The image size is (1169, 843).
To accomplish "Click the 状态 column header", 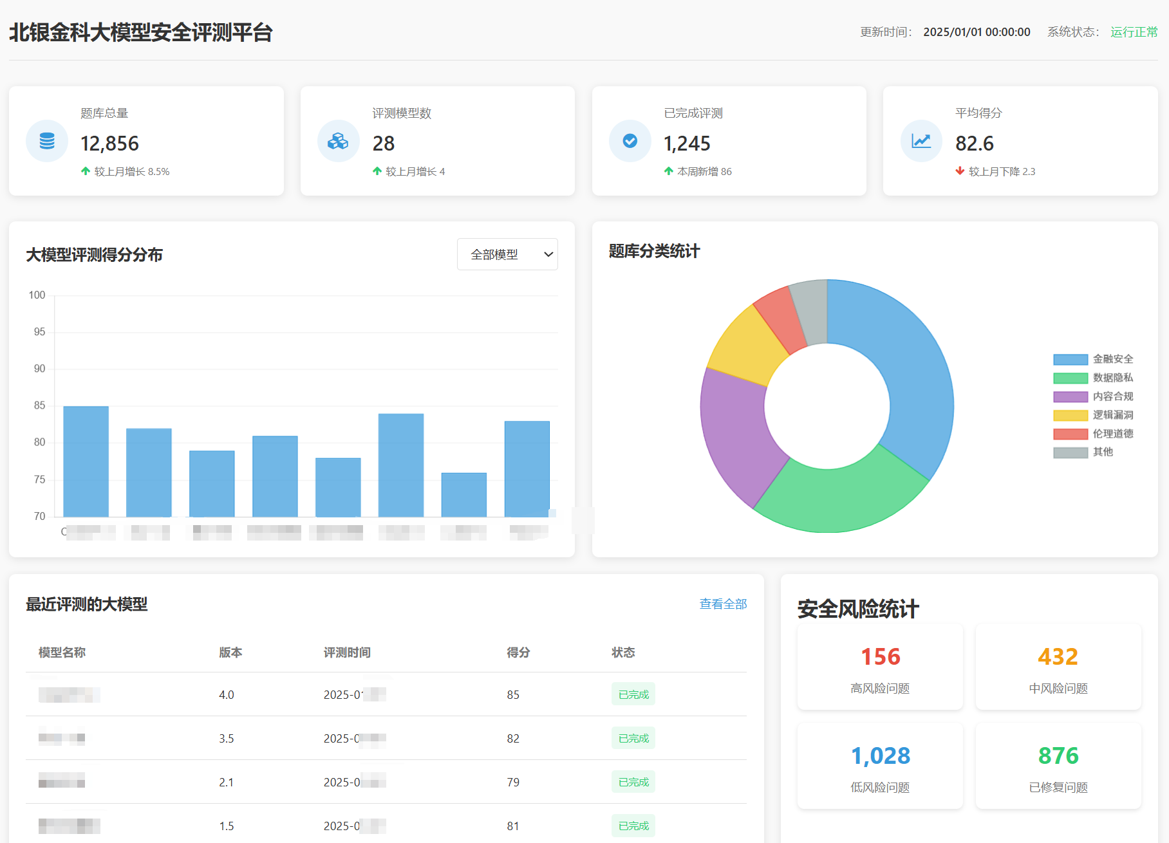I will coord(623,653).
